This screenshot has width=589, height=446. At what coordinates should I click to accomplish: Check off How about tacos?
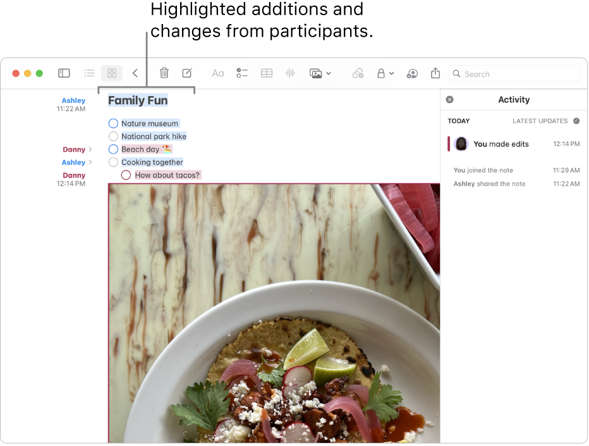pyautogui.click(x=126, y=175)
